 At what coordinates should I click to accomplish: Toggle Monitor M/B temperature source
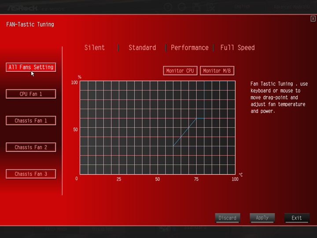(x=217, y=71)
